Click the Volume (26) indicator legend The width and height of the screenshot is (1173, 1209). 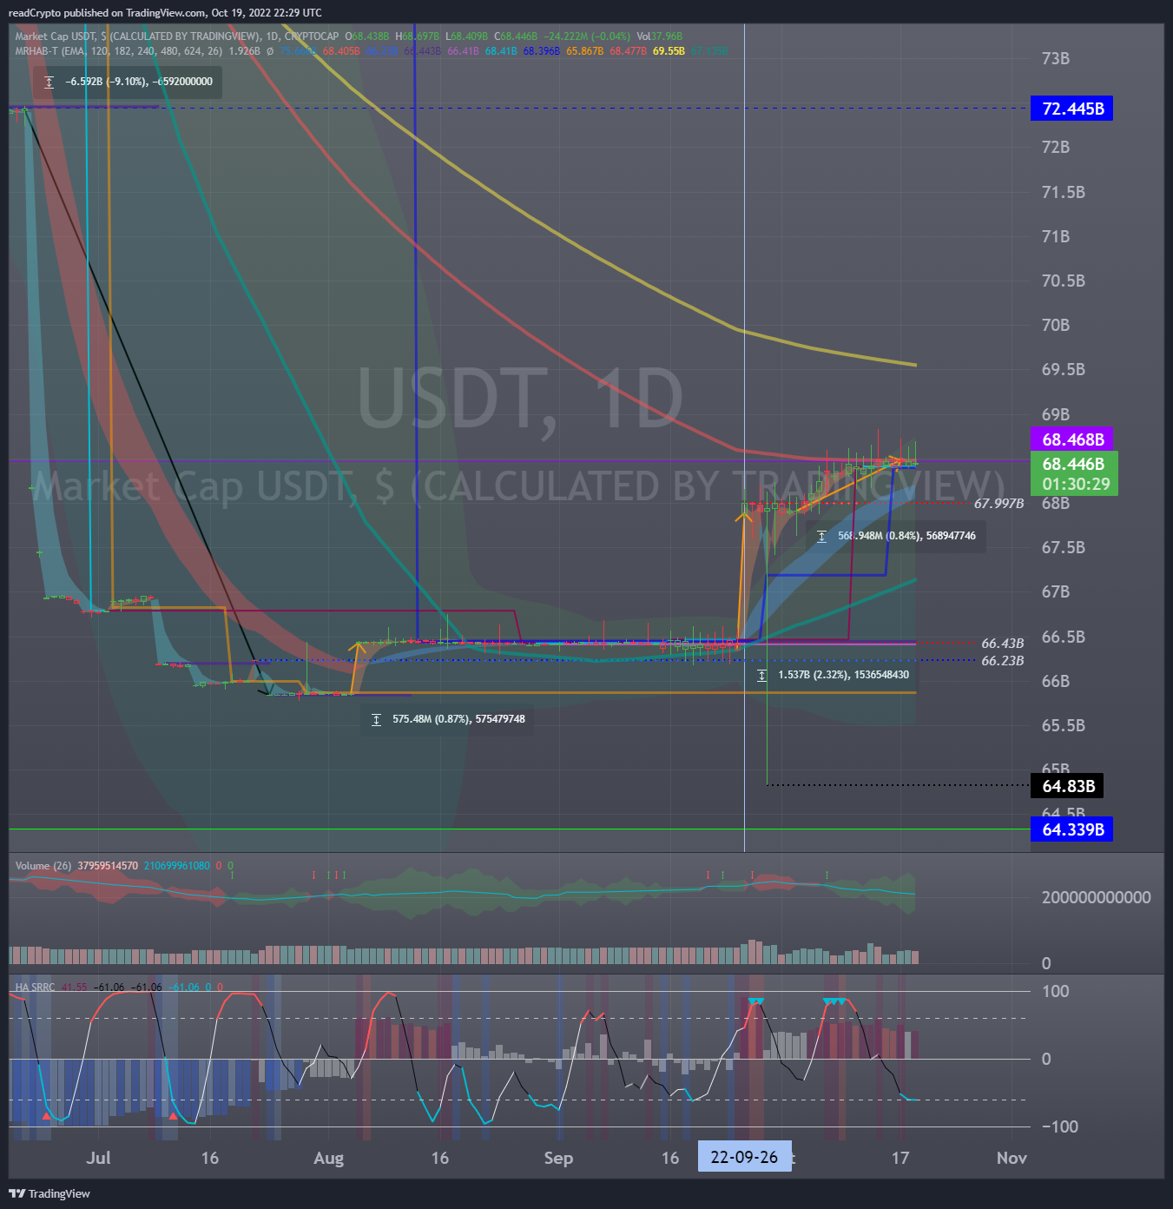point(43,866)
